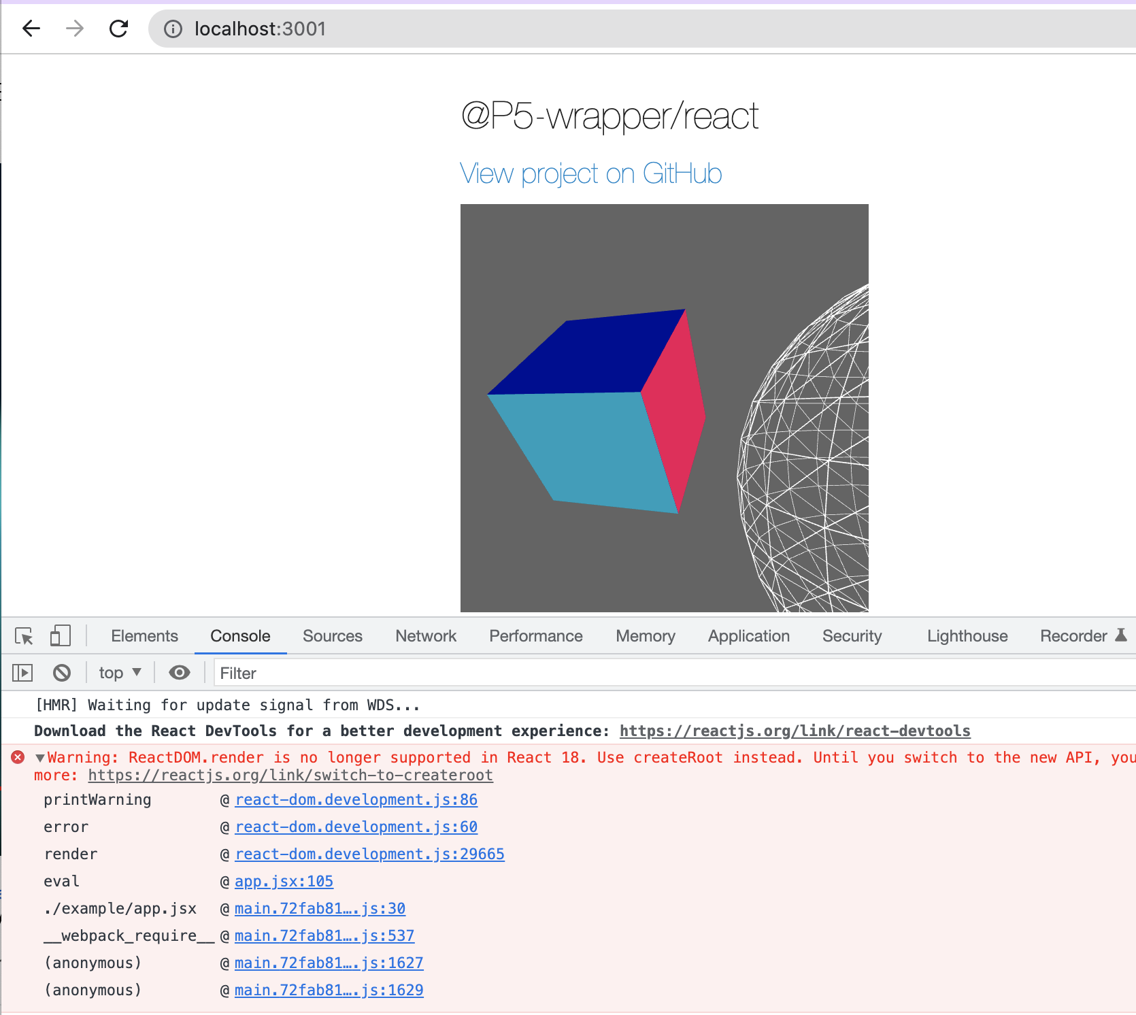Viewport: 1136px width, 1015px height.
Task: Click the "[HMR] Waiting for update signal" message
Action: coord(227,705)
